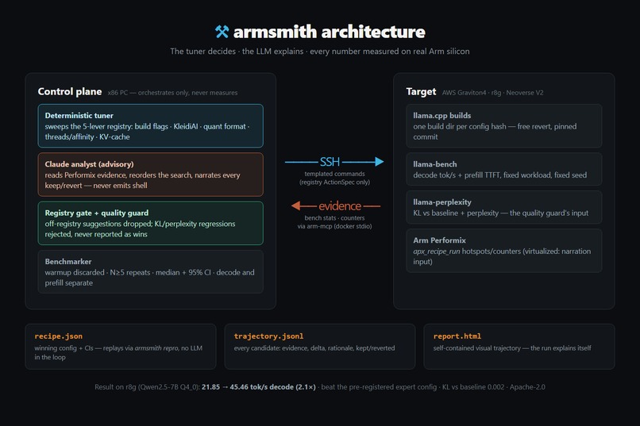640x426 pixels.
Task: Click the crossed hammers armsmith logo icon
Action: coord(222,32)
